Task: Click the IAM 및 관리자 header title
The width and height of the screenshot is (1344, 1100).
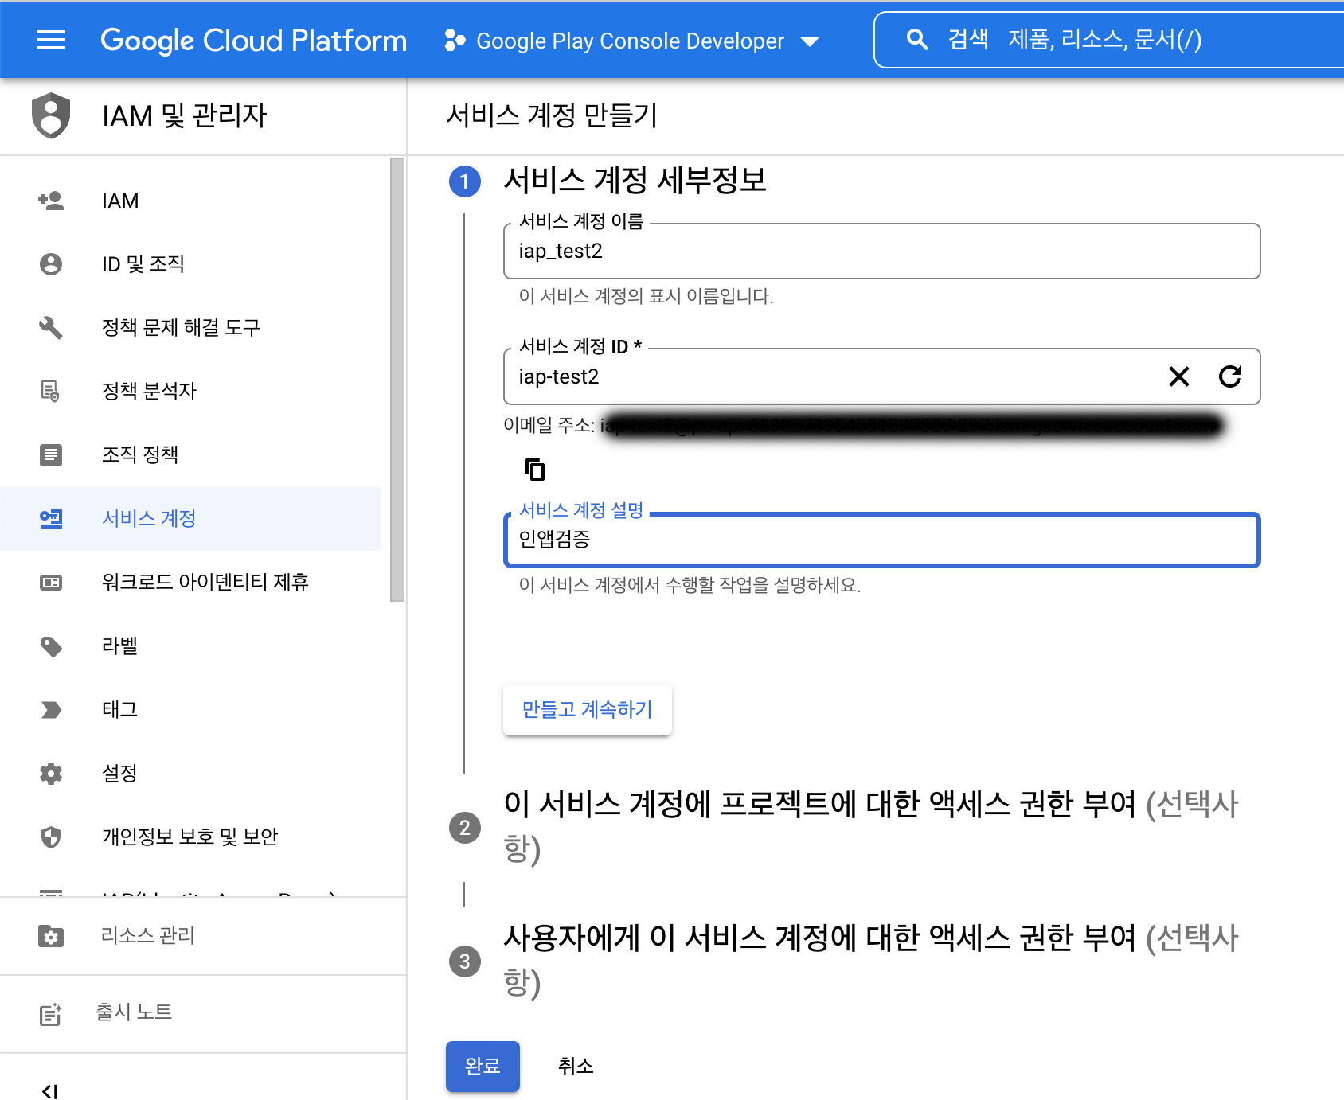Action: tap(185, 115)
